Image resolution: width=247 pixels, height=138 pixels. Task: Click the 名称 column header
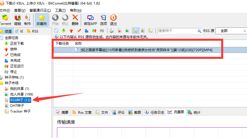[78, 43]
